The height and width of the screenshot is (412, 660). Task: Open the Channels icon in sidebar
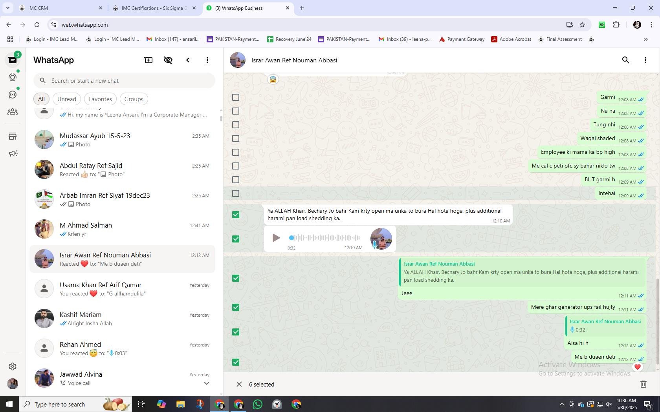tap(13, 95)
